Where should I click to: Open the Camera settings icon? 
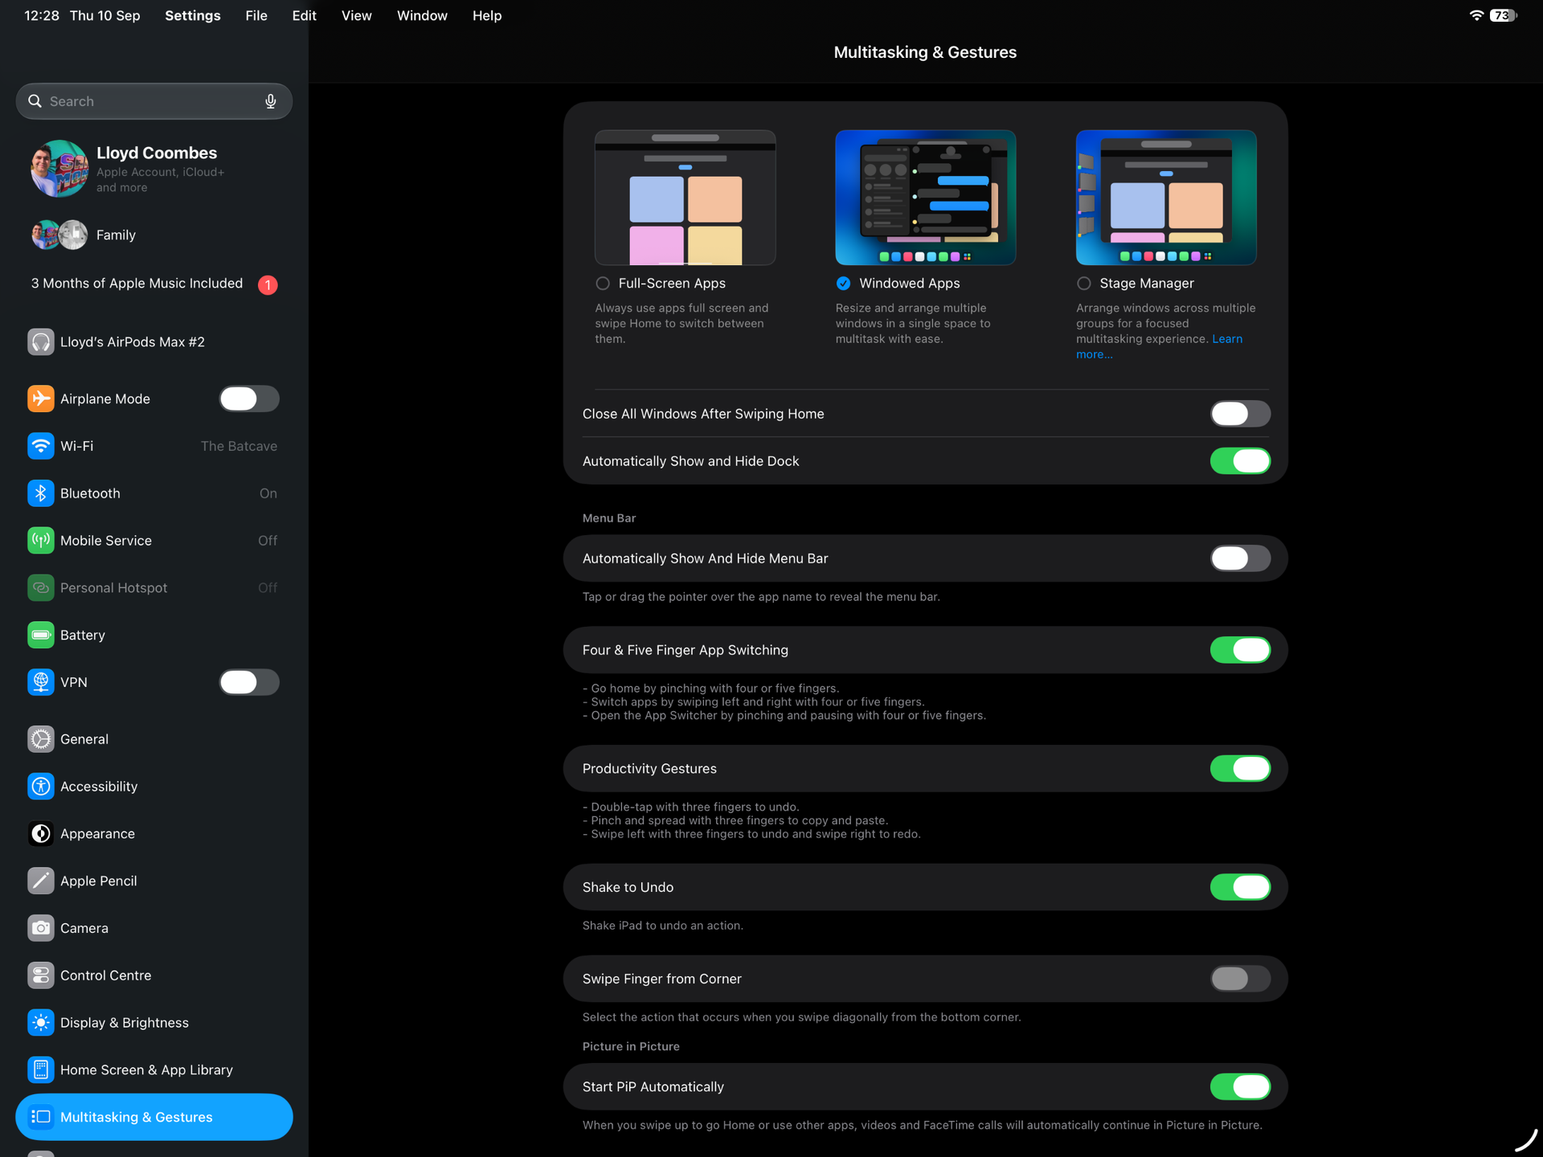(x=41, y=928)
